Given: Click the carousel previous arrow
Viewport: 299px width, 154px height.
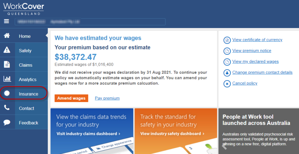Looking at the screenshot, I should tap(224, 146).
